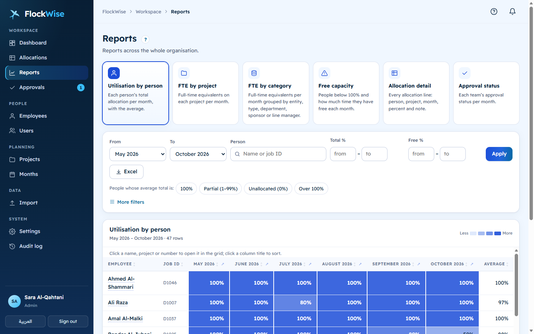This screenshot has height=334, width=534.
Task: Sort by the Job ID column
Action: pos(173,264)
